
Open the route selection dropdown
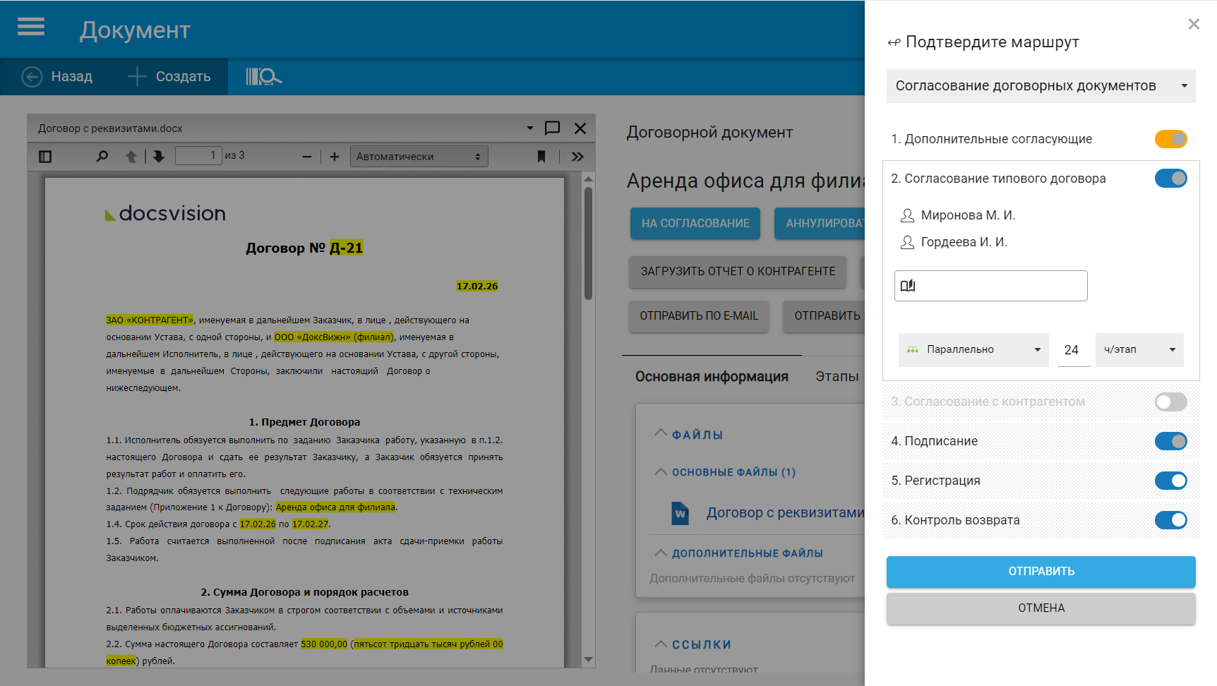[1041, 86]
